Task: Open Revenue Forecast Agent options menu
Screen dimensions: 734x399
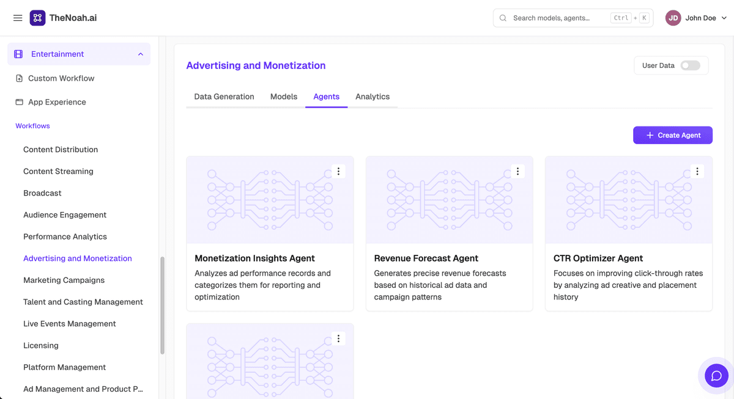Action: click(517, 172)
